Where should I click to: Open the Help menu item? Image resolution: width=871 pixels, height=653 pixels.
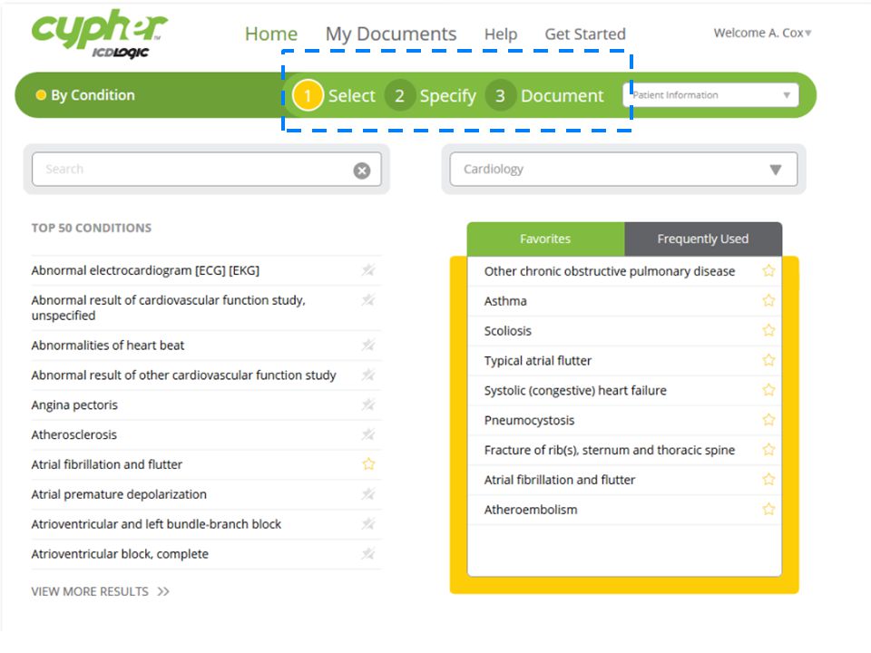(501, 34)
